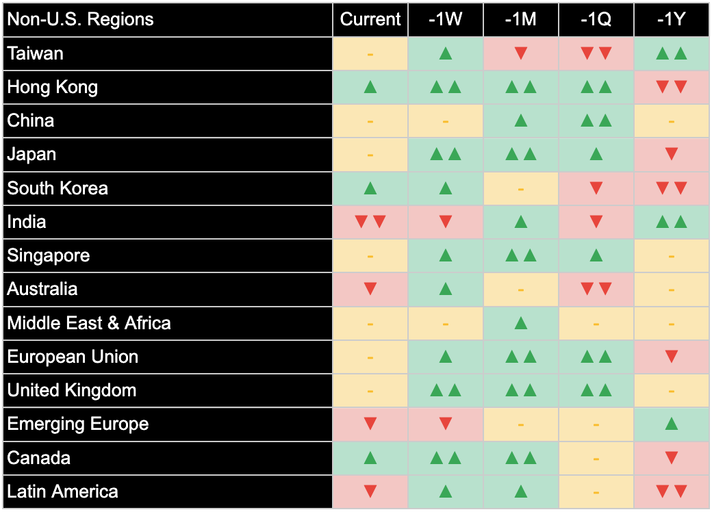This screenshot has width=712, height=512.
Task: Click the Singapore row label
Action: (x=49, y=255)
